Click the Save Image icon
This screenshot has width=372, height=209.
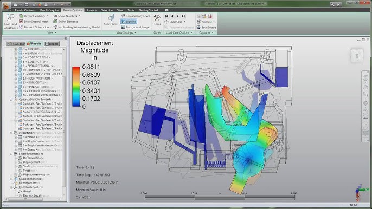pyautogui.click(x=198, y=27)
